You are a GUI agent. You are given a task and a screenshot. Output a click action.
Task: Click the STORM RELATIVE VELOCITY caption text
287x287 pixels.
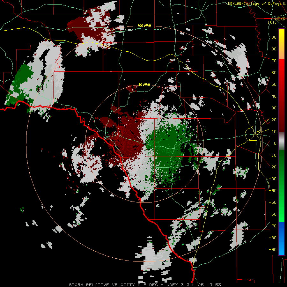tap(102, 285)
